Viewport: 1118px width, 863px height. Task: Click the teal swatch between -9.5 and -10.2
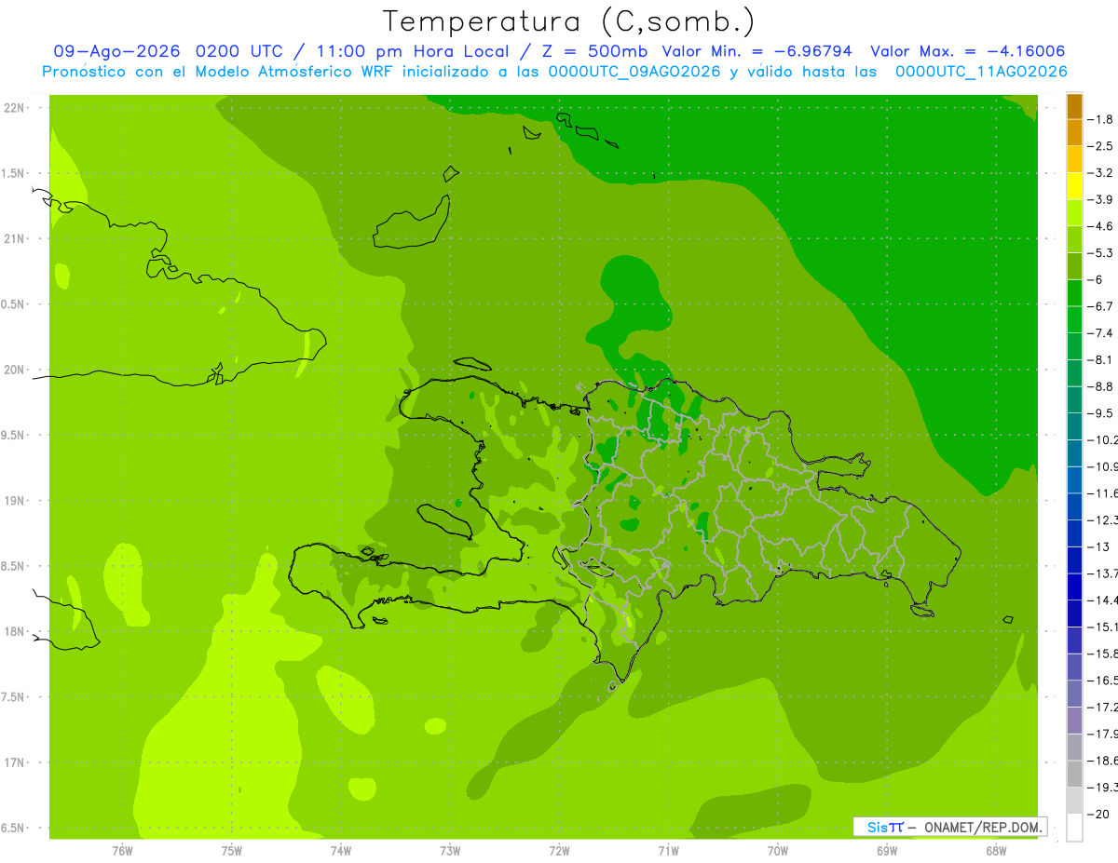(x=1074, y=426)
